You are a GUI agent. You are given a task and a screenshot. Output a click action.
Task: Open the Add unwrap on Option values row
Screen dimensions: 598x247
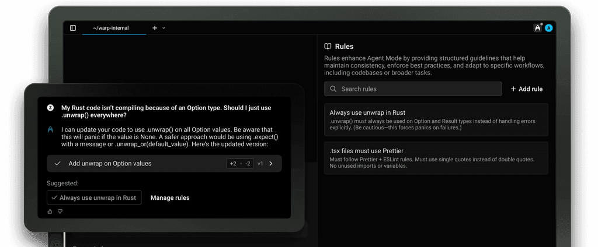point(164,163)
